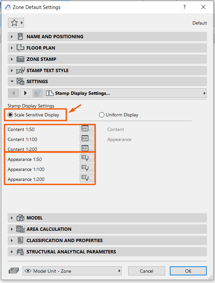
Task: Click the layer icon beside Model Unit
Action: click(14, 271)
